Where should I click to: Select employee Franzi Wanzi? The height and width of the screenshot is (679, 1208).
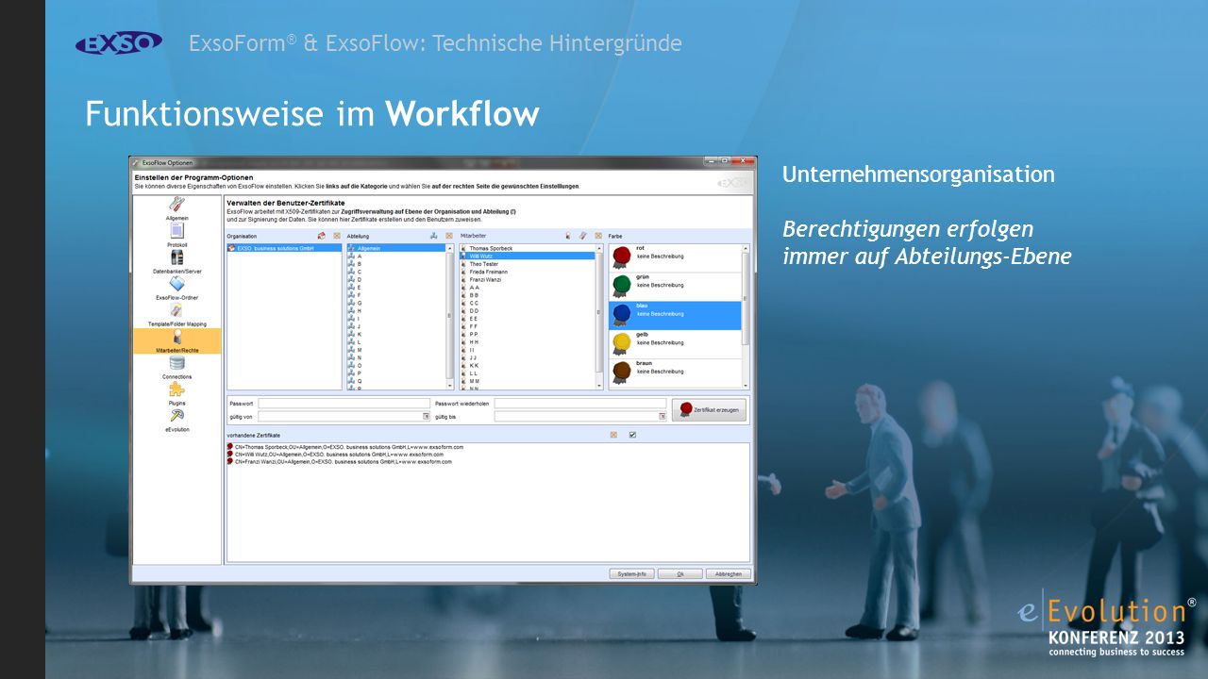pos(528,279)
